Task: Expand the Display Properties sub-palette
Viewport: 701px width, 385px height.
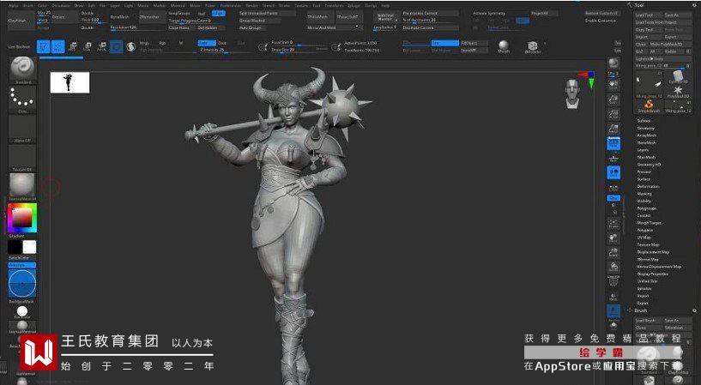Action: (x=652, y=274)
